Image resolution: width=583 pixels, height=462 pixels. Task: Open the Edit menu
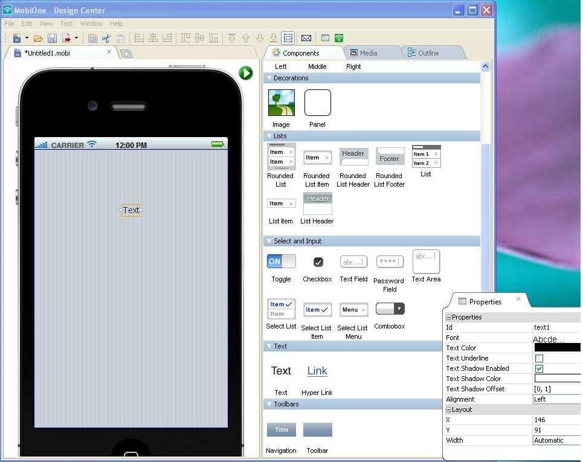point(27,24)
